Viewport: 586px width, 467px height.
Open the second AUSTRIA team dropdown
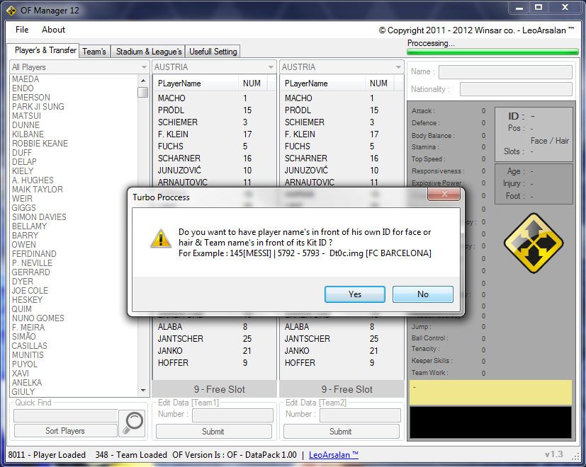point(398,67)
